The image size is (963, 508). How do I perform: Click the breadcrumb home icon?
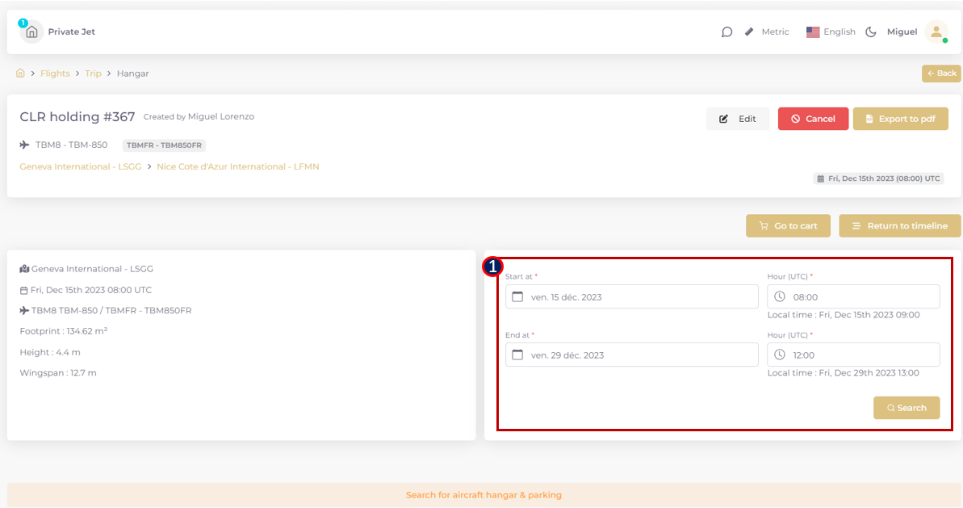[x=20, y=73]
